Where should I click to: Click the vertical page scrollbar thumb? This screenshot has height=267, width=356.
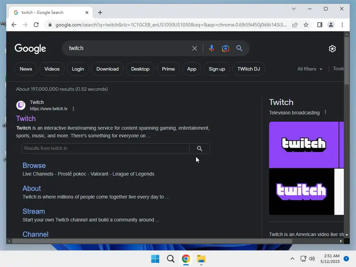coord(347,61)
